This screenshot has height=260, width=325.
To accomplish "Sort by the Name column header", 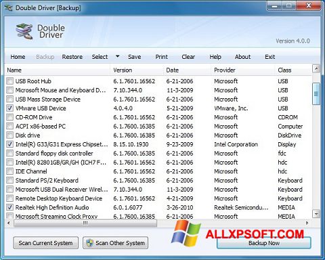I will [x=58, y=70].
